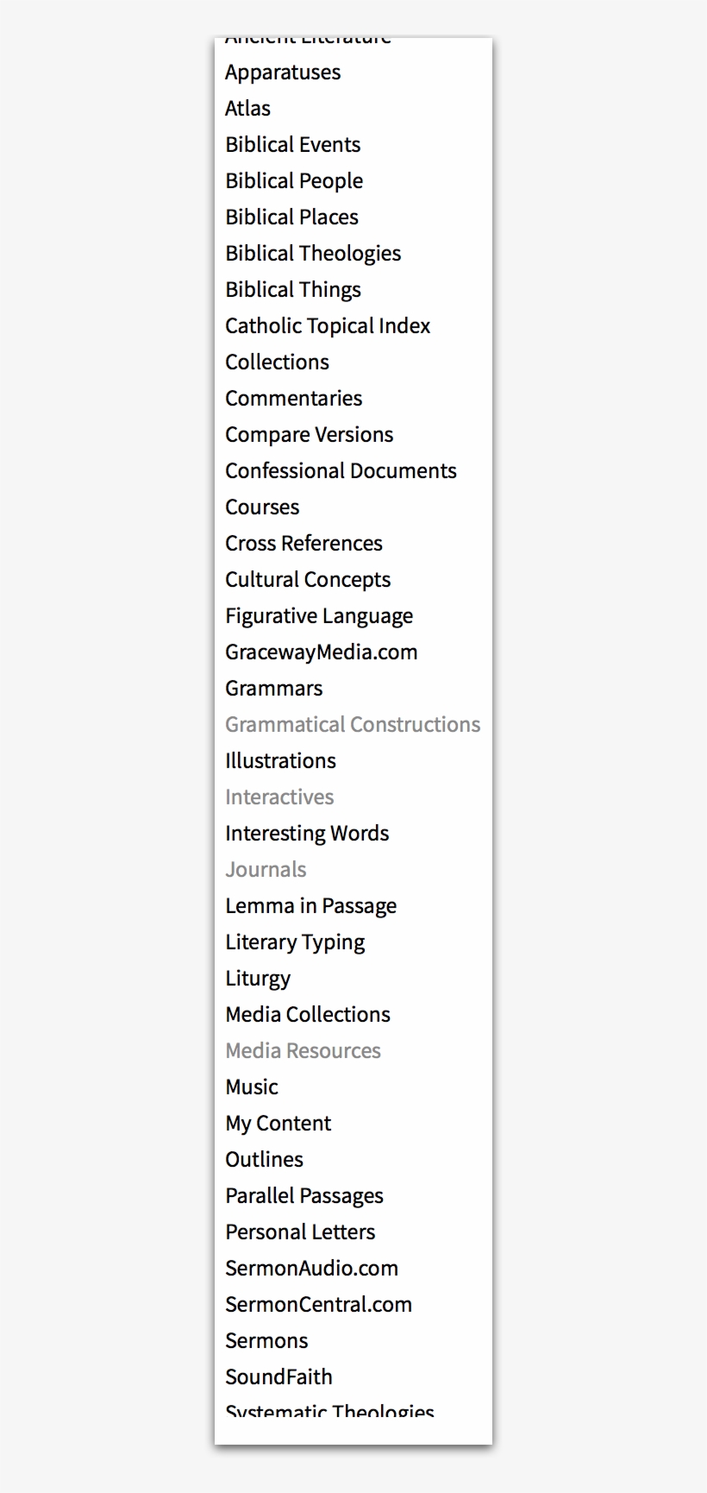Select Compare Versions item

tap(309, 435)
